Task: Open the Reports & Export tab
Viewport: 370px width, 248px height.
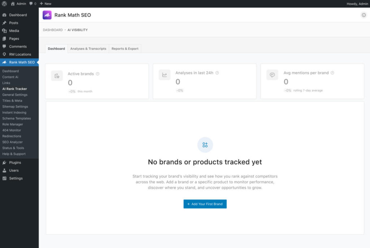Action: coord(125,49)
